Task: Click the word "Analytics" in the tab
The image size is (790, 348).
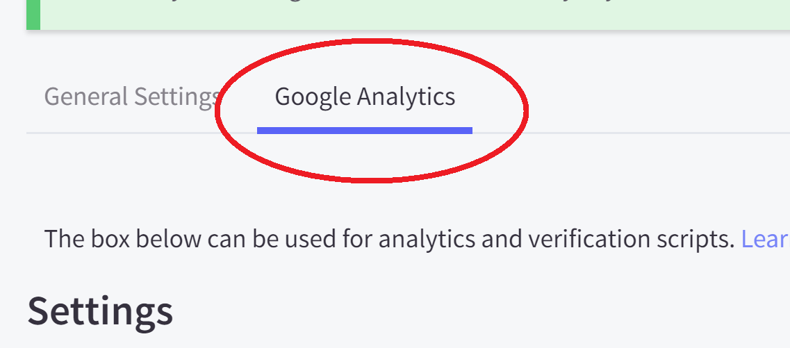Action: click(406, 97)
